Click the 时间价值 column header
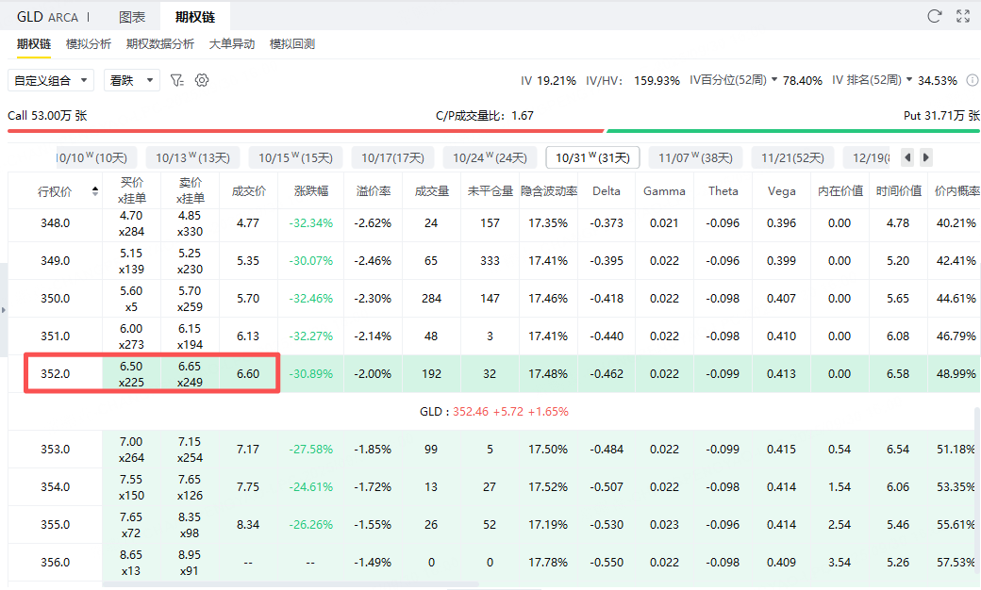The width and height of the screenshot is (981, 590). click(x=898, y=191)
